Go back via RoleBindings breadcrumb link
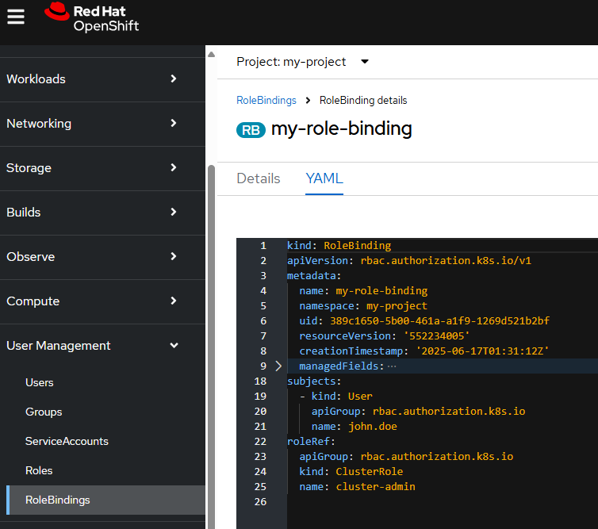The image size is (598, 529). [266, 100]
